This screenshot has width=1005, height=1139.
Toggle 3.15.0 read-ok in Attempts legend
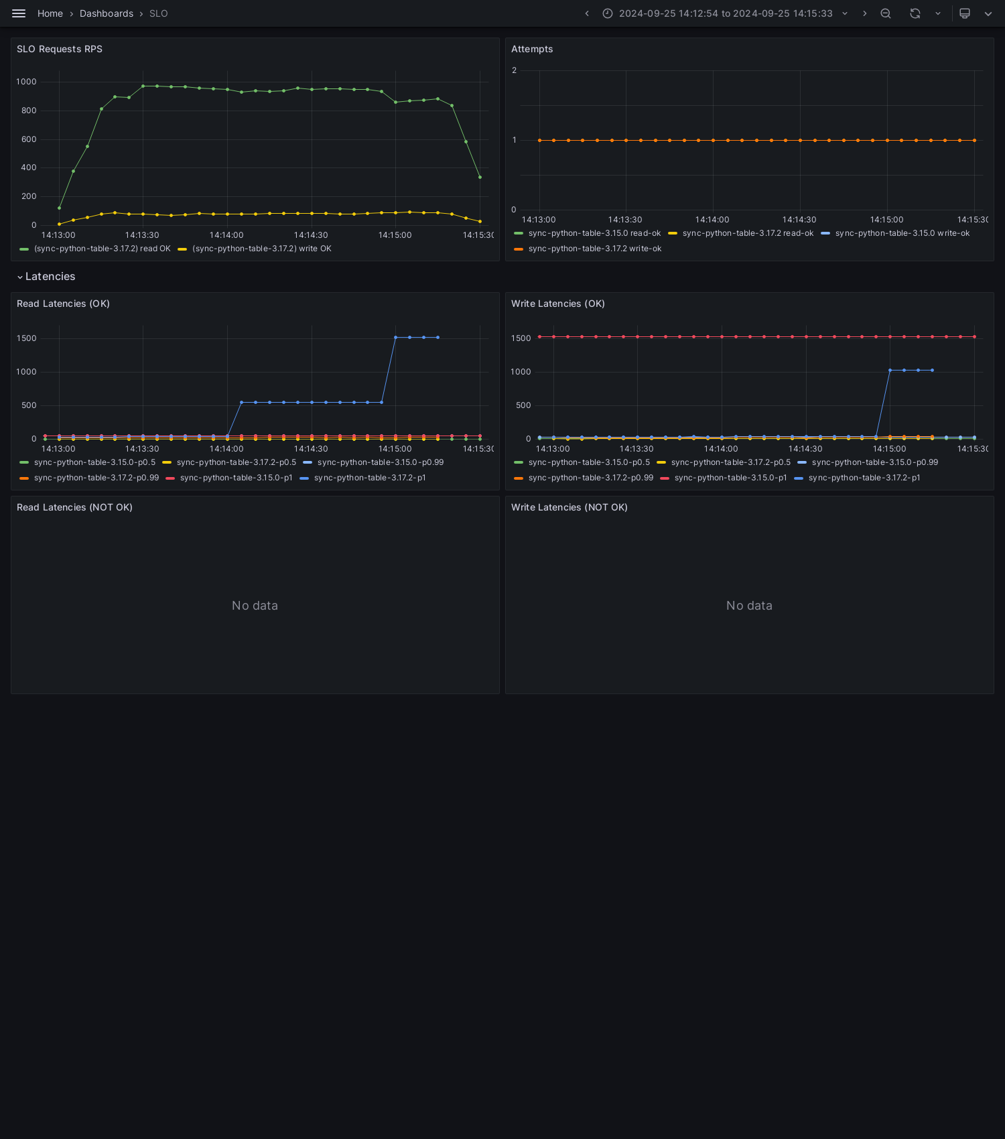[594, 233]
